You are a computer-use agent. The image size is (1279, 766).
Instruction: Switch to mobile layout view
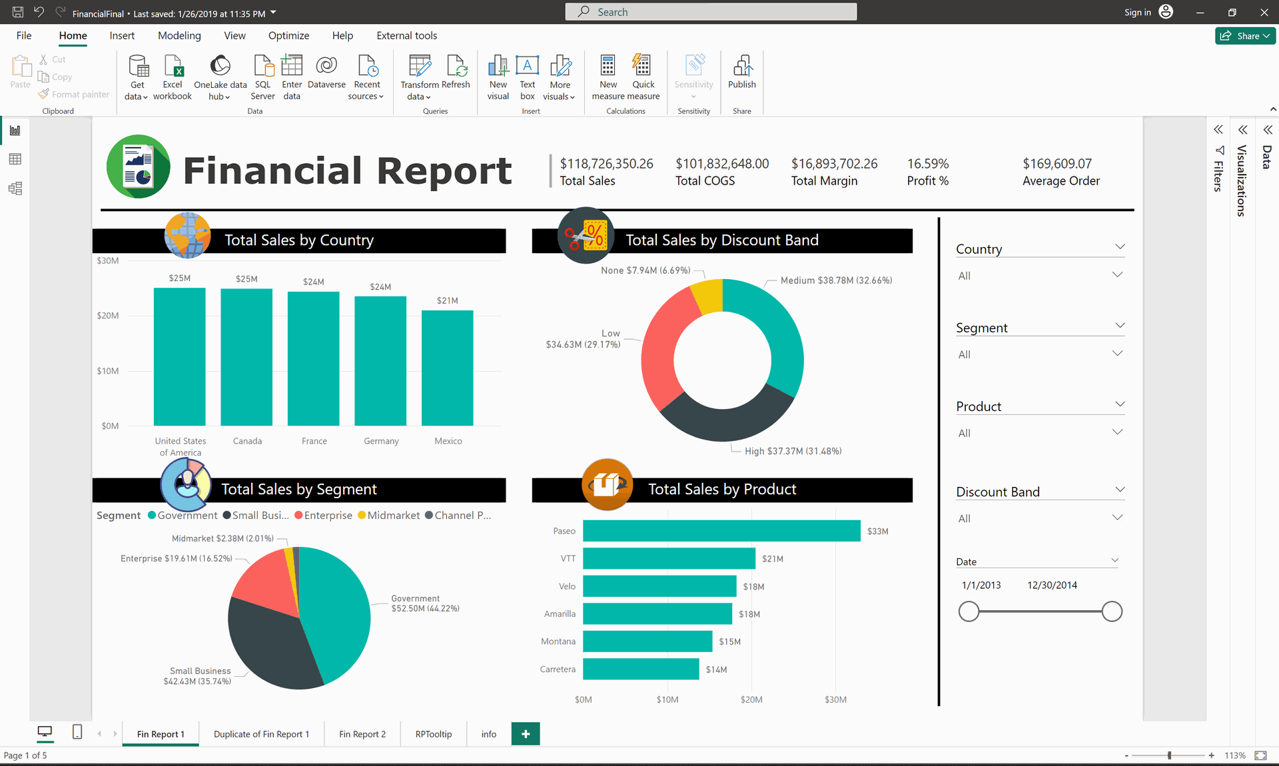click(77, 732)
